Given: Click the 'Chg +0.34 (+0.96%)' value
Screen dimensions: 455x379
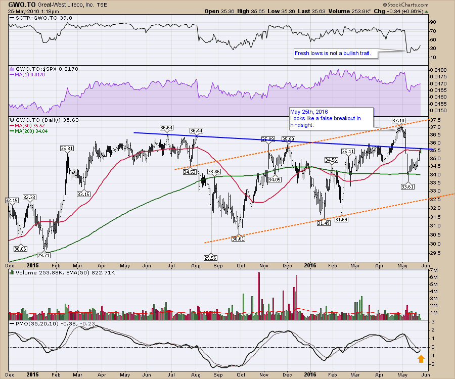Looking at the screenshot, I should pos(399,11).
